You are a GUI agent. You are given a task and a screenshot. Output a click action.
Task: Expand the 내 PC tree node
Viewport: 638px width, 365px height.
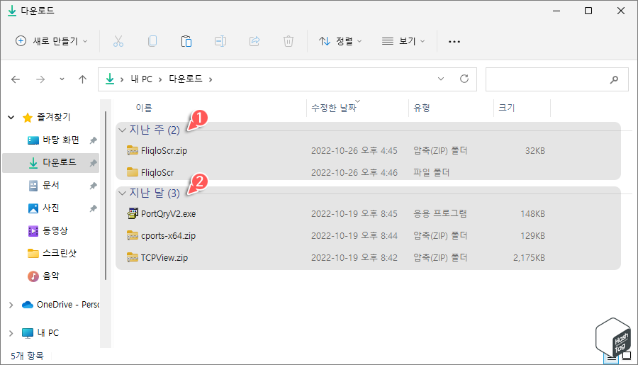click(11, 333)
